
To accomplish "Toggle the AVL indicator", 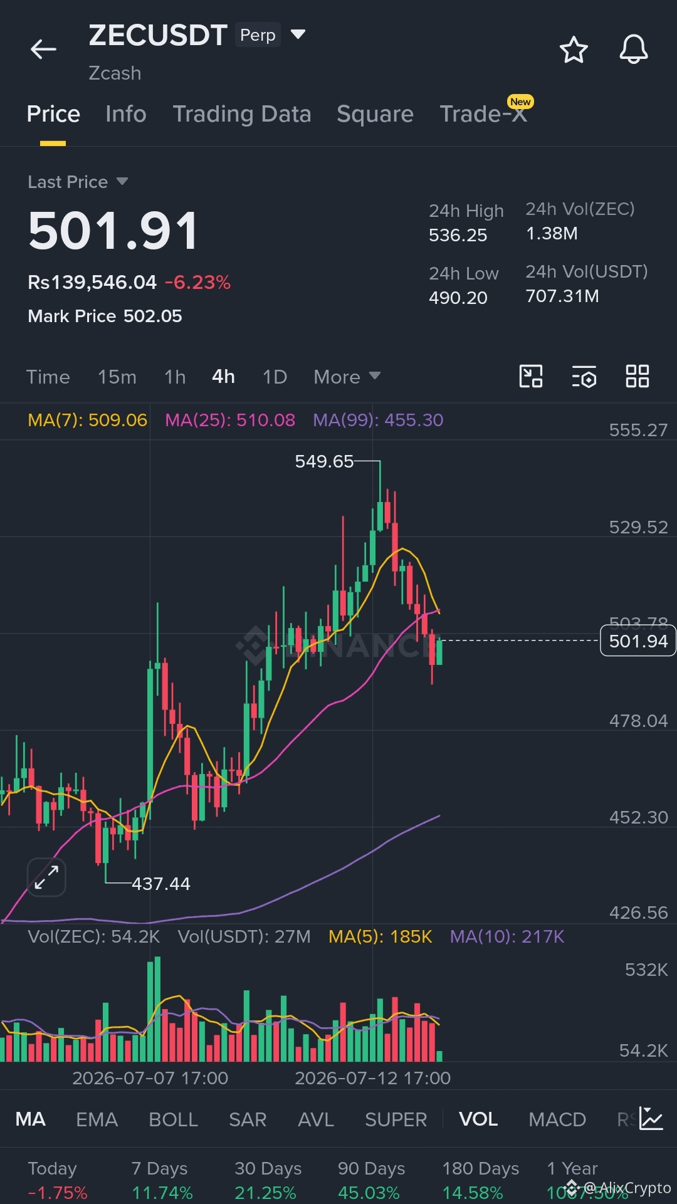I will [316, 1119].
